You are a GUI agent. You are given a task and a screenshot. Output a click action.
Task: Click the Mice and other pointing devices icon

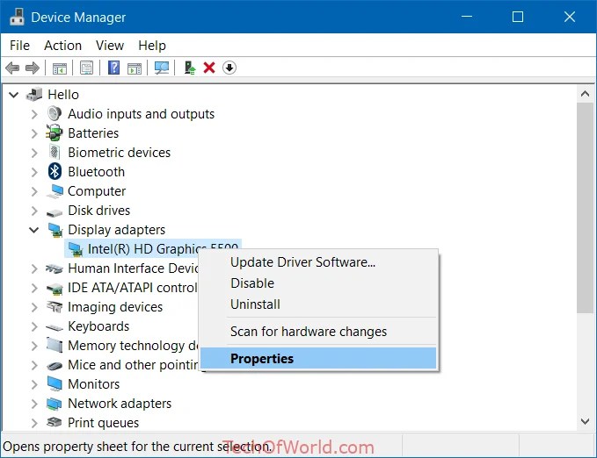click(x=55, y=366)
